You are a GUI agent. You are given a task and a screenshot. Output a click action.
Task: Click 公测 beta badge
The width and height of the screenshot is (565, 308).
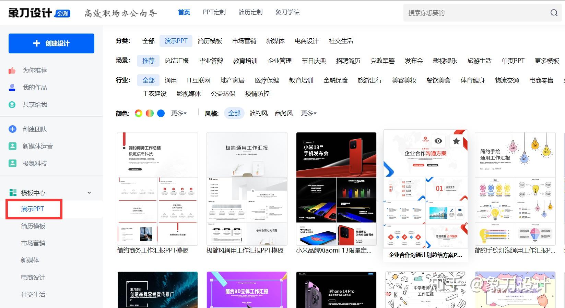[62, 13]
